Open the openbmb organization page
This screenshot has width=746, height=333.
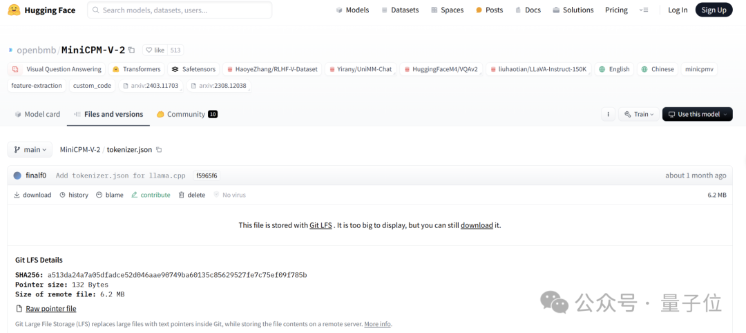click(x=37, y=50)
